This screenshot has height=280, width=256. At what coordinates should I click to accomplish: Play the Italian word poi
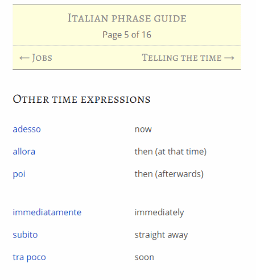click(19, 174)
